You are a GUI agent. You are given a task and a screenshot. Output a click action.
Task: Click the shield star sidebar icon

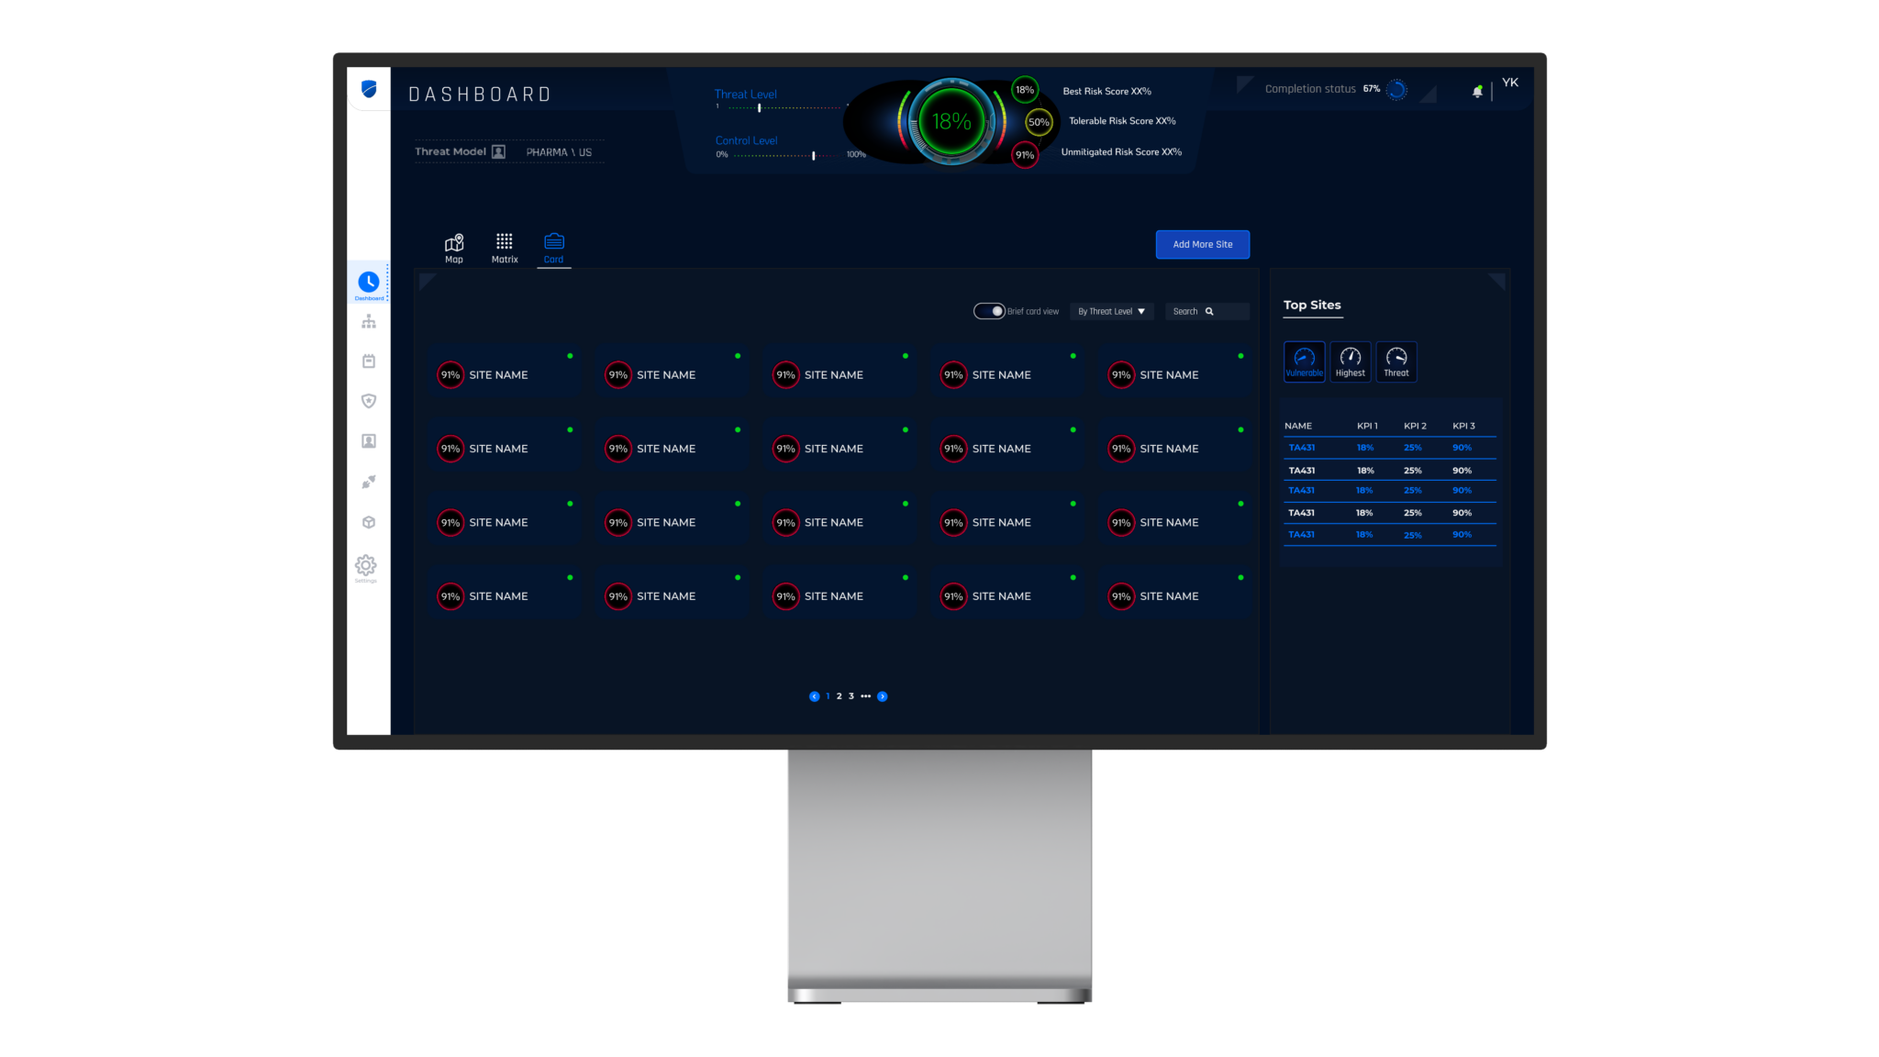[x=369, y=401]
